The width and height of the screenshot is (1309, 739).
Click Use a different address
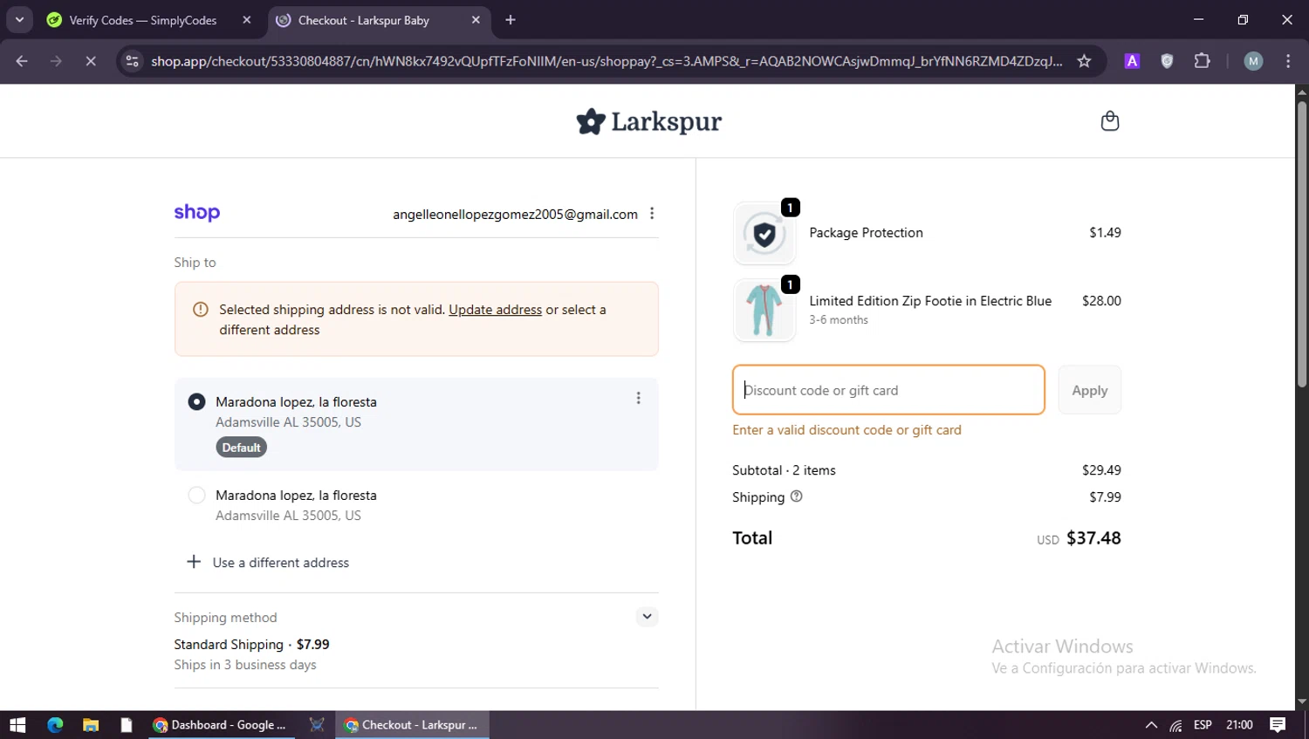281,563
